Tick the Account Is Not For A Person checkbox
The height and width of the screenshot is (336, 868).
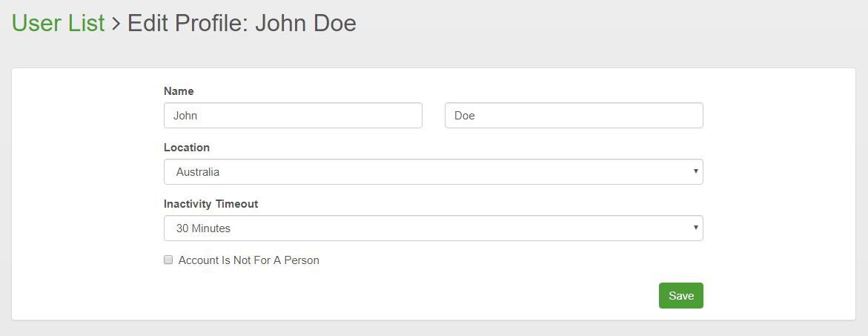168,260
